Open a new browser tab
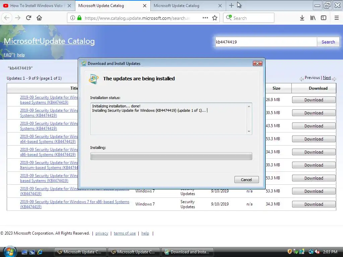Image resolution: width=343 pixels, height=257 pixels. [x=231, y=5]
